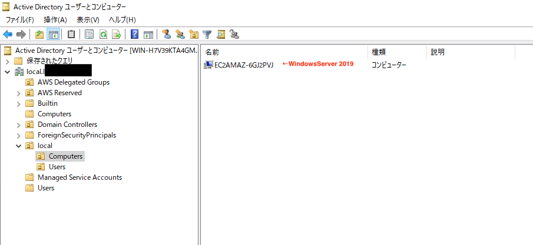The width and height of the screenshot is (533, 245).
Task: Select Computers under the local OU
Action: coord(65,156)
